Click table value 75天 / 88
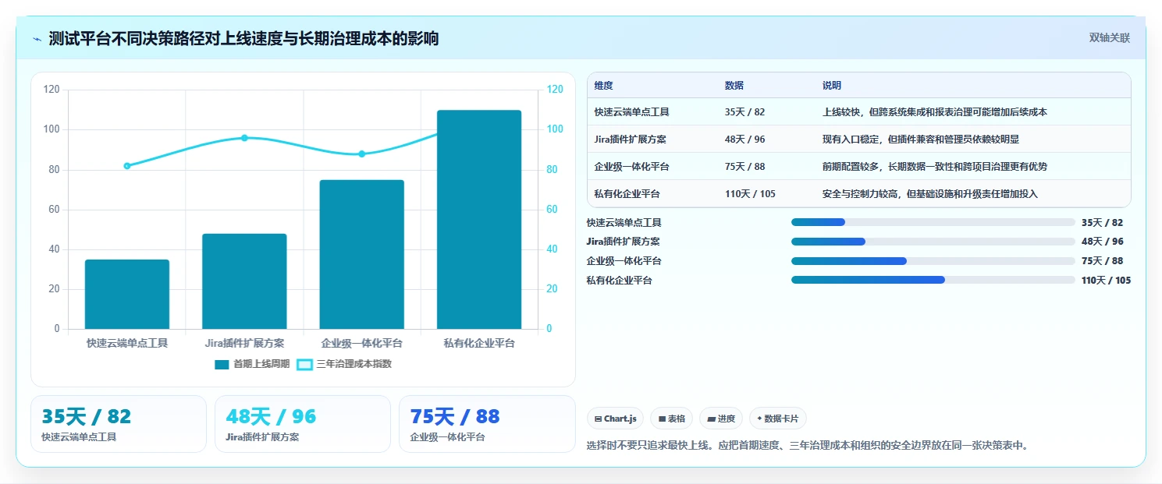Screen dimensions: 1162x484 [744, 167]
